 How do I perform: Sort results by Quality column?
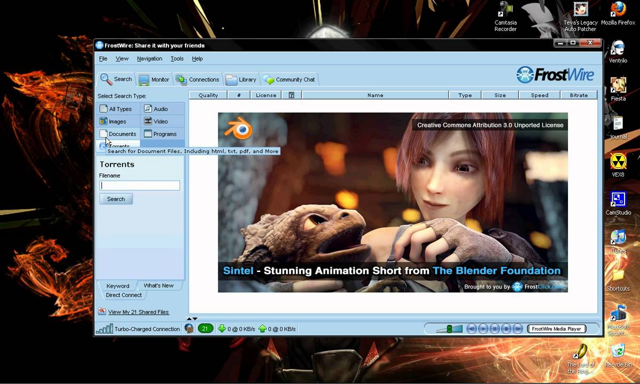point(208,95)
